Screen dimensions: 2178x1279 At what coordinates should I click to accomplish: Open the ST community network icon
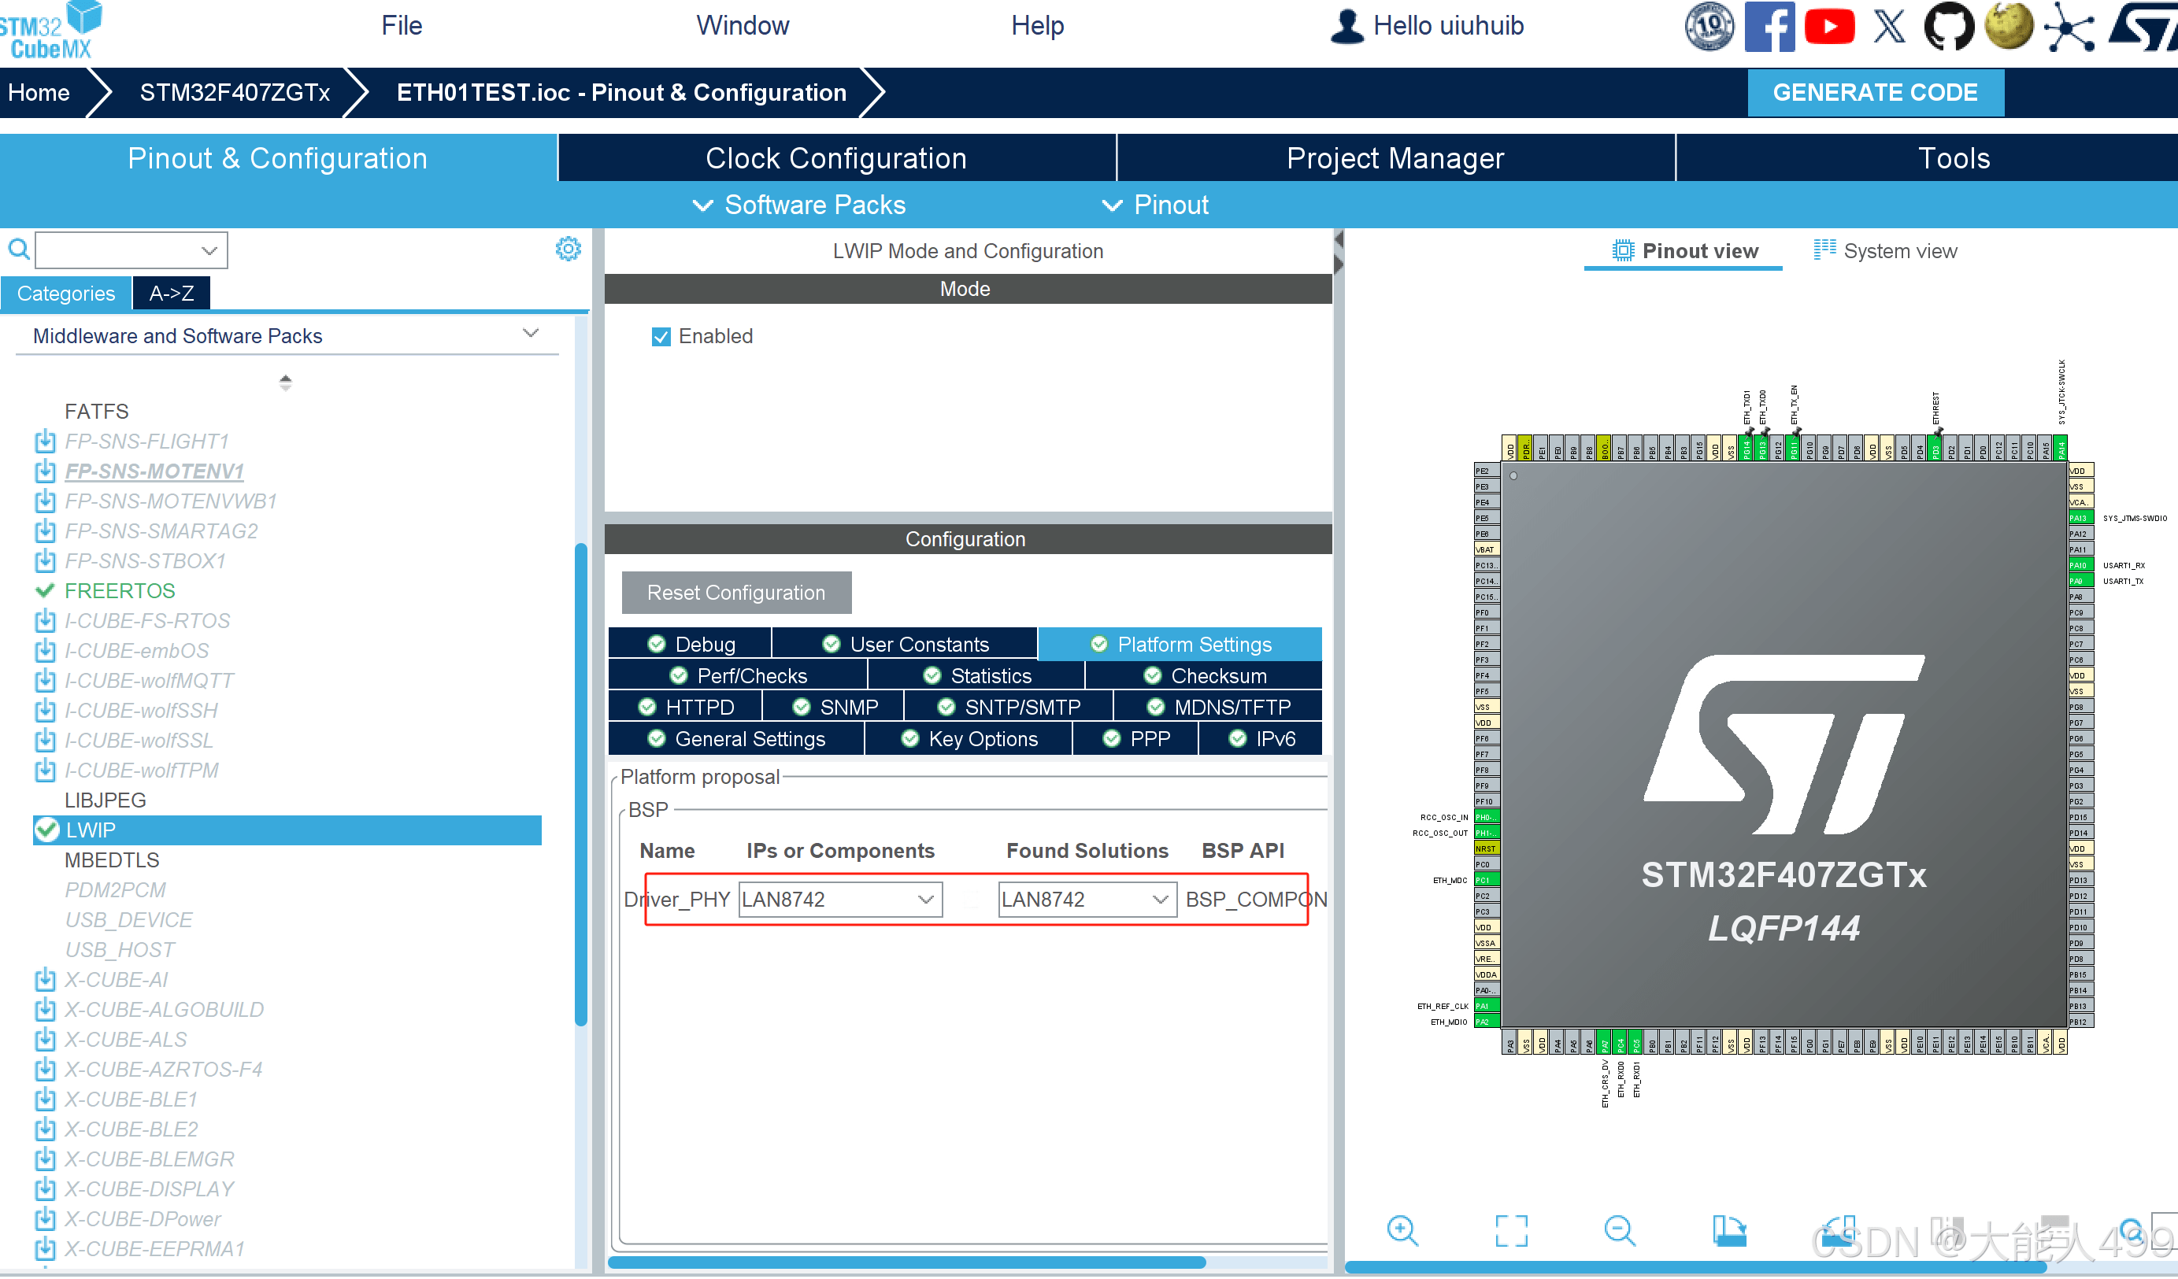pos(2069,26)
